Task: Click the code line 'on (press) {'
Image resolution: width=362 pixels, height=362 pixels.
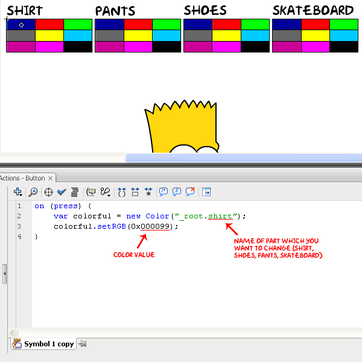Action: click(63, 206)
